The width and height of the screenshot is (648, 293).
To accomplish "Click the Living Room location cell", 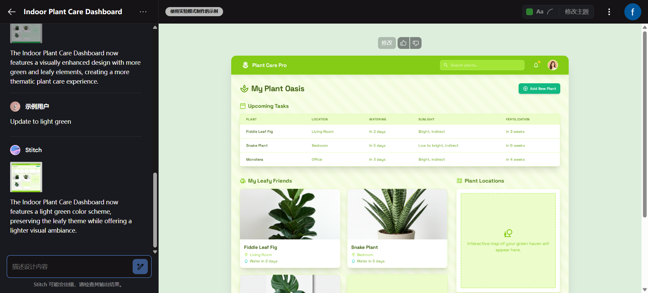I will coord(322,131).
